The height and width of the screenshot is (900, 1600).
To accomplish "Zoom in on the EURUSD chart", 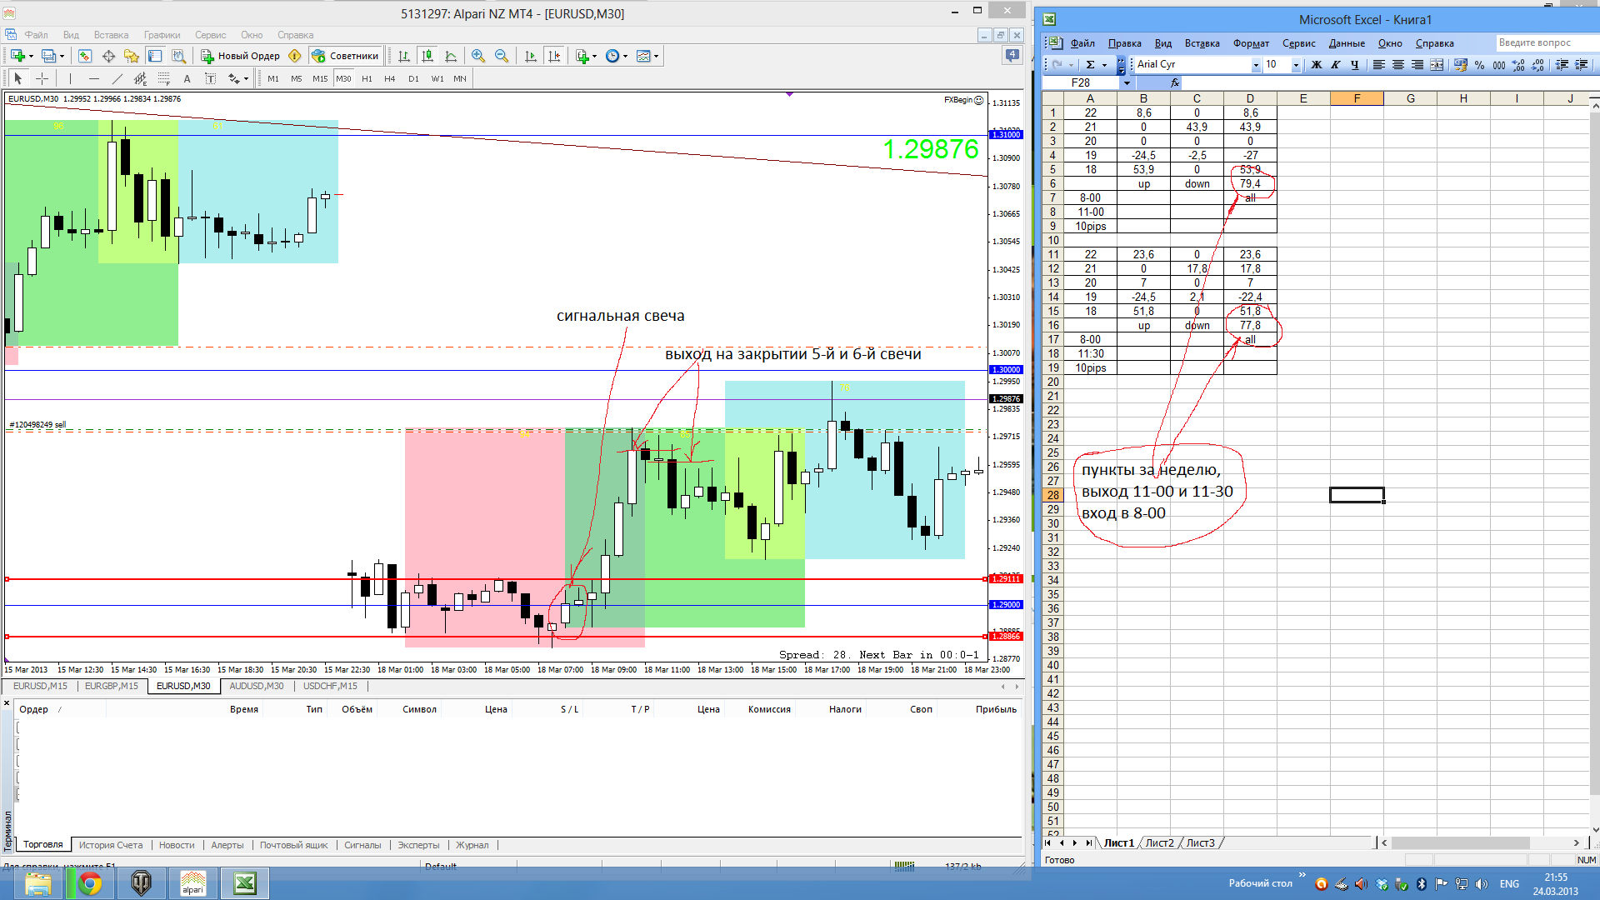I will 478,56.
